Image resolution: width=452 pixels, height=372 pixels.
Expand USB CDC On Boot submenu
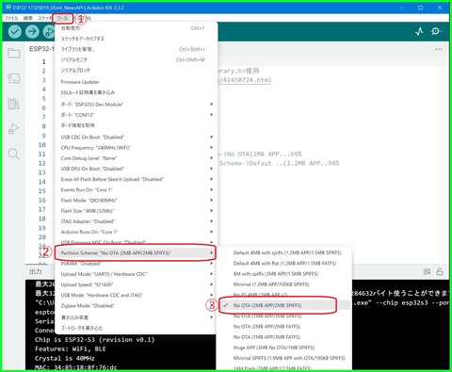136,137
